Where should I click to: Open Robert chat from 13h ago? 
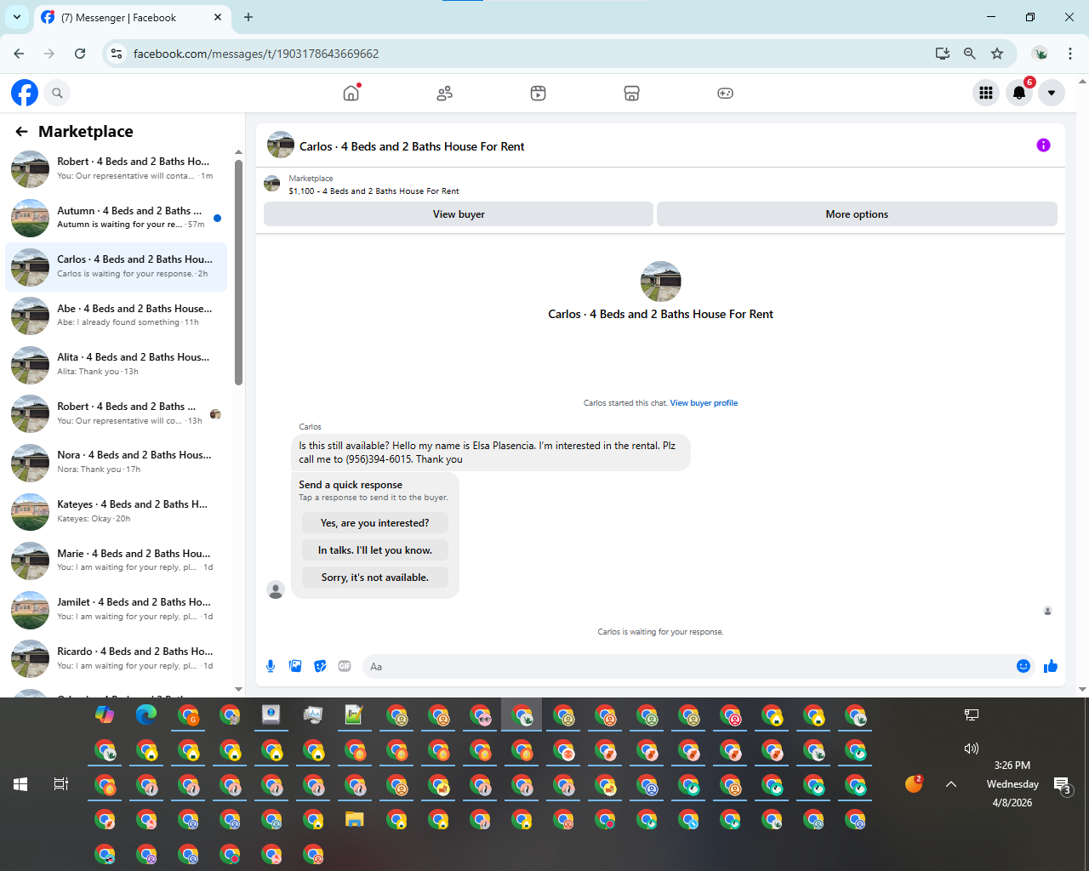click(x=117, y=413)
